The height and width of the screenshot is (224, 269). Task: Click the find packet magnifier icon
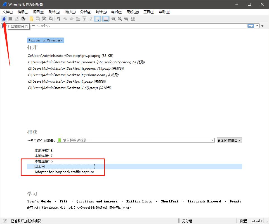pyautogui.click(x=59, y=19)
